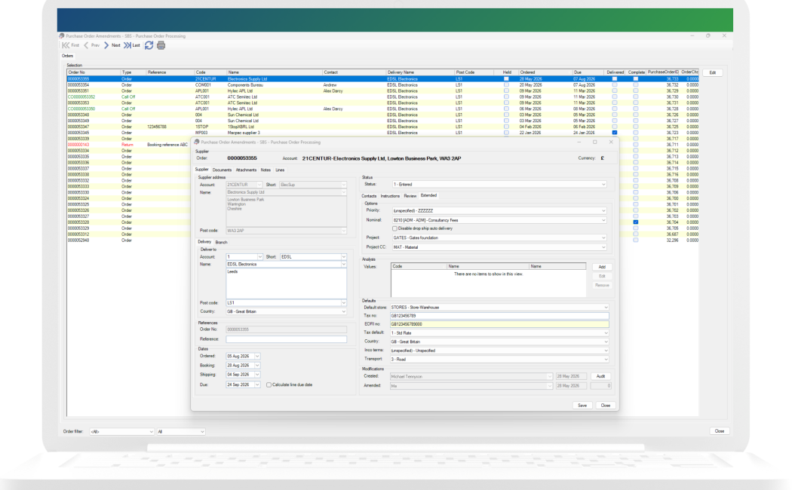Click the EORI no field

pos(499,324)
